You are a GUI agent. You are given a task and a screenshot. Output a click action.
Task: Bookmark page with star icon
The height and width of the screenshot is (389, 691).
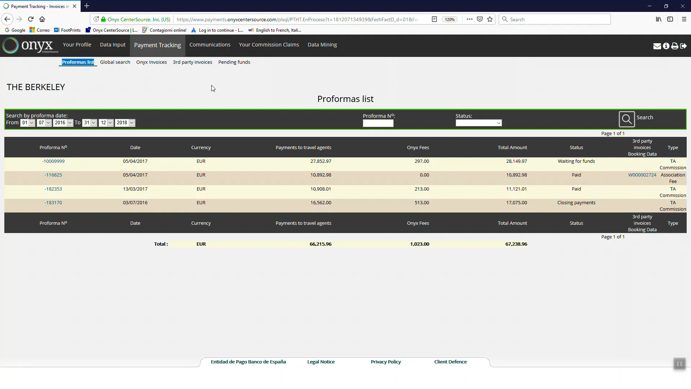[x=490, y=19]
